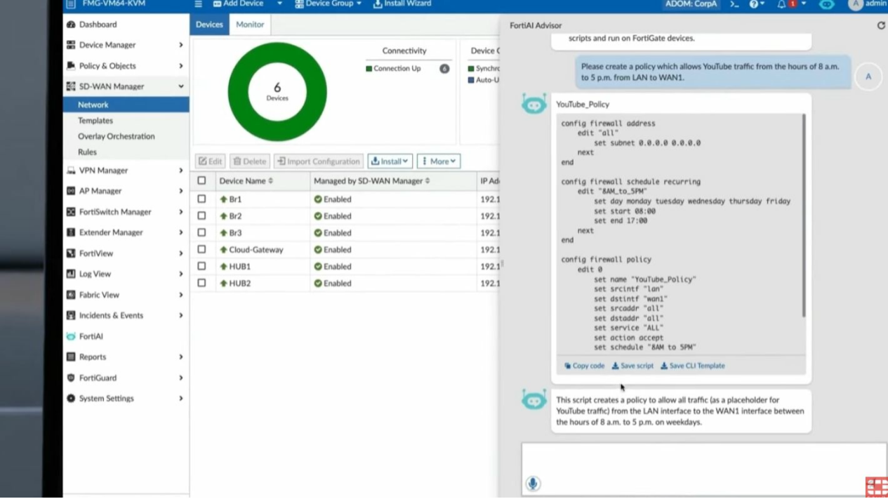Click the Delete button in toolbar
Viewport: 888px width, 499px height.
(249, 161)
